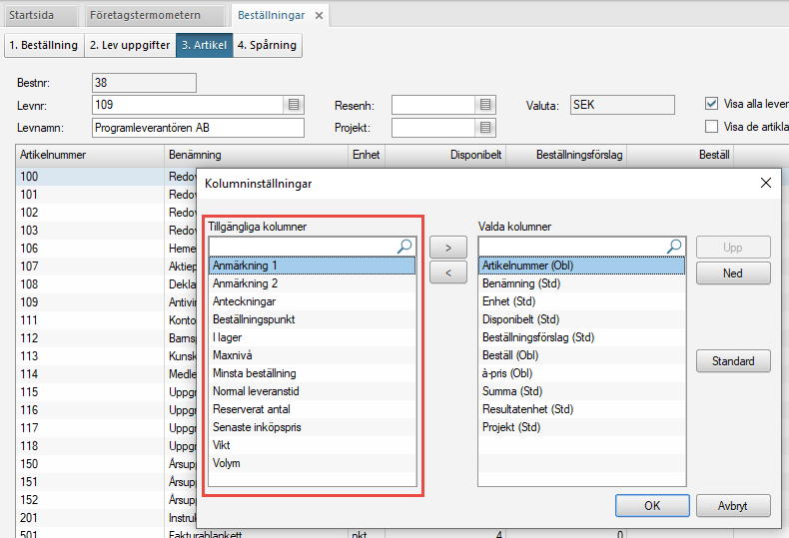Open the Levnr lookup list icon
Viewport: 789px width, 538px height.
click(294, 104)
